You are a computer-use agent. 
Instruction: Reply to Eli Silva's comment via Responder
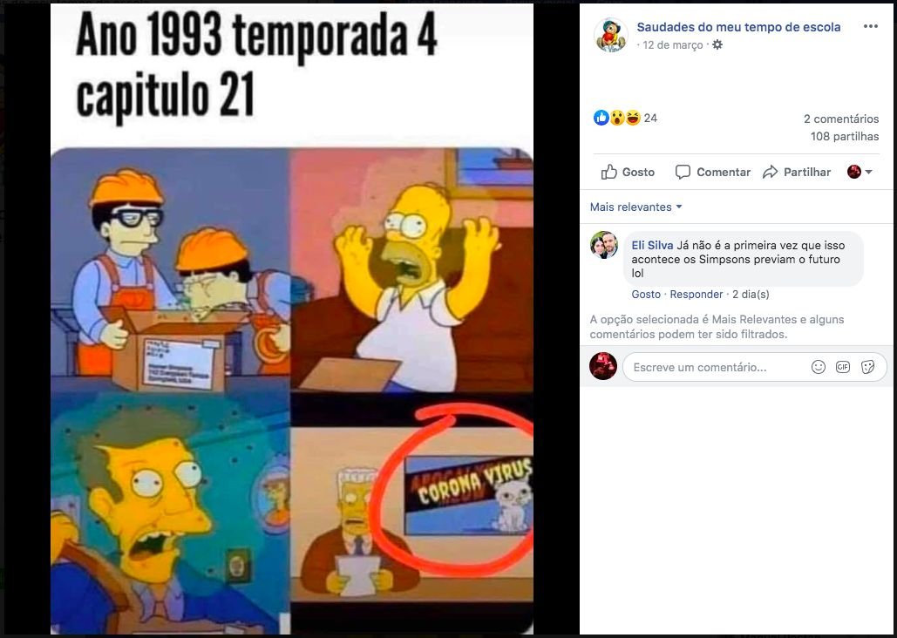click(697, 295)
